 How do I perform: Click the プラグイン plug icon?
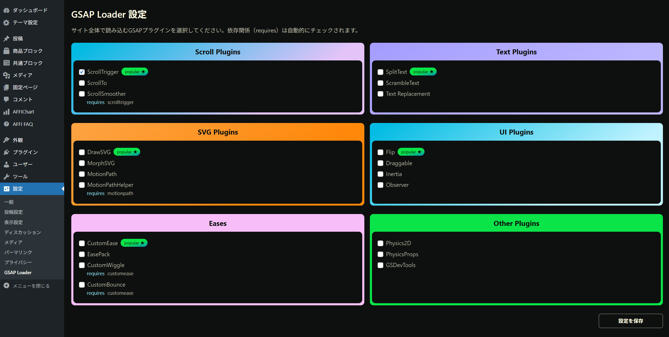pos(6,152)
